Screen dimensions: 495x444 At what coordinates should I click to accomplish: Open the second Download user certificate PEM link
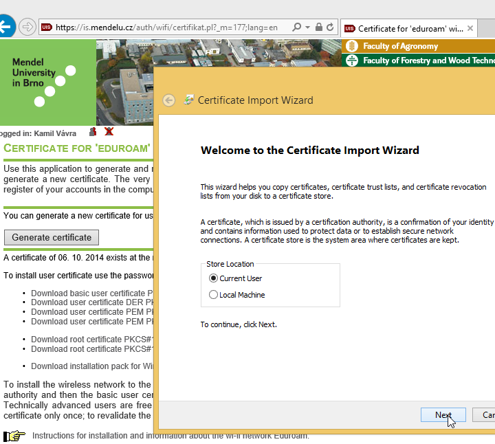tap(92, 321)
